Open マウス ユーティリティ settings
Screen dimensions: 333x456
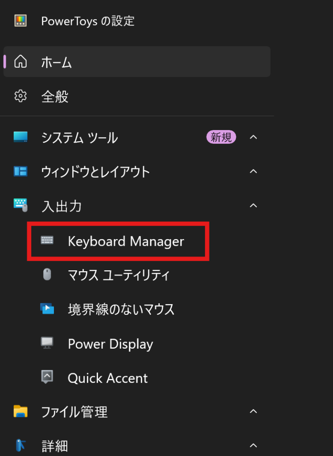(137, 274)
